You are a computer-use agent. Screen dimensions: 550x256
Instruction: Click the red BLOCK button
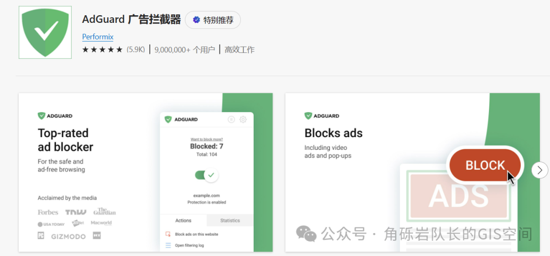pos(485,165)
